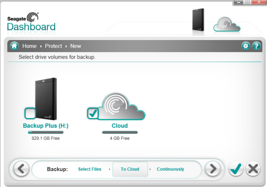The image size is (267, 187).
Task: Uncheck the Cloud checkbox
Action: (x=93, y=113)
